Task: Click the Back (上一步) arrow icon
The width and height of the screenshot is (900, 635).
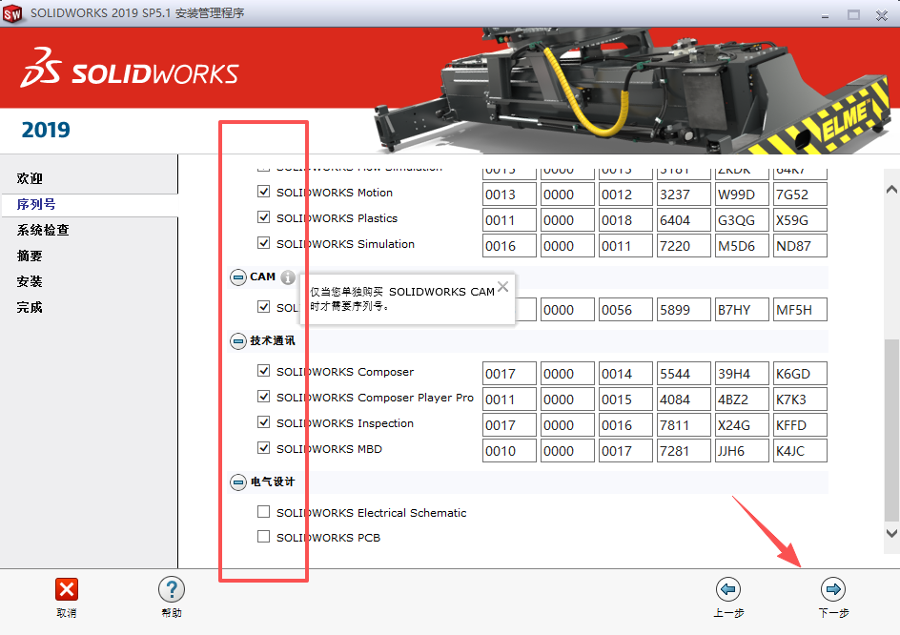Action: pyautogui.click(x=728, y=588)
